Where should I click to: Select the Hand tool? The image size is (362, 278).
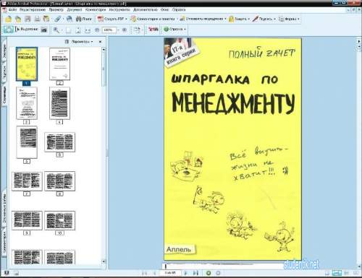tap(8, 30)
